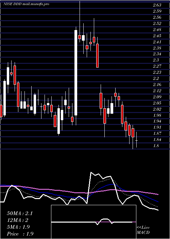Image resolution: width=170 pixels, height=239 pixels.
Task: Select the 2.09 price axis label
Action: click(x=157, y=97)
